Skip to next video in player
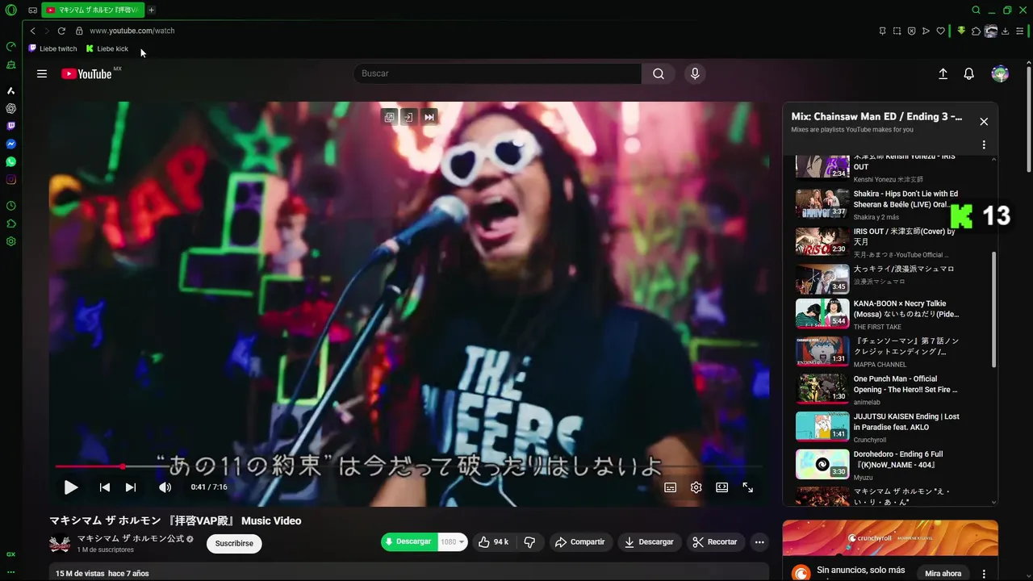1033x581 pixels. pos(131,487)
